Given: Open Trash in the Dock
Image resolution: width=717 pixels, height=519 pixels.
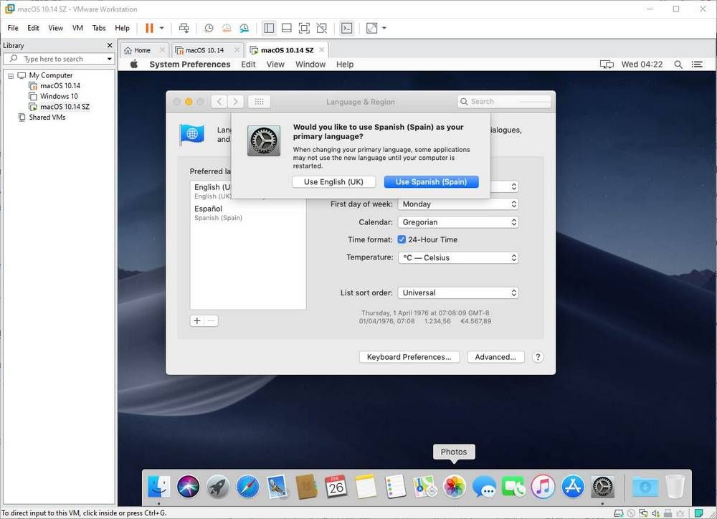Looking at the screenshot, I should coord(675,487).
